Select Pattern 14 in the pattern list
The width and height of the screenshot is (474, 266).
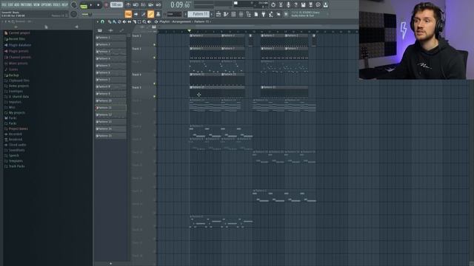(x=110, y=129)
